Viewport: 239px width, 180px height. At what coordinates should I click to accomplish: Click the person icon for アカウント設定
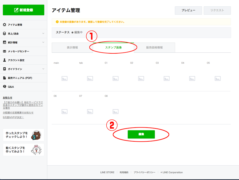(4, 60)
